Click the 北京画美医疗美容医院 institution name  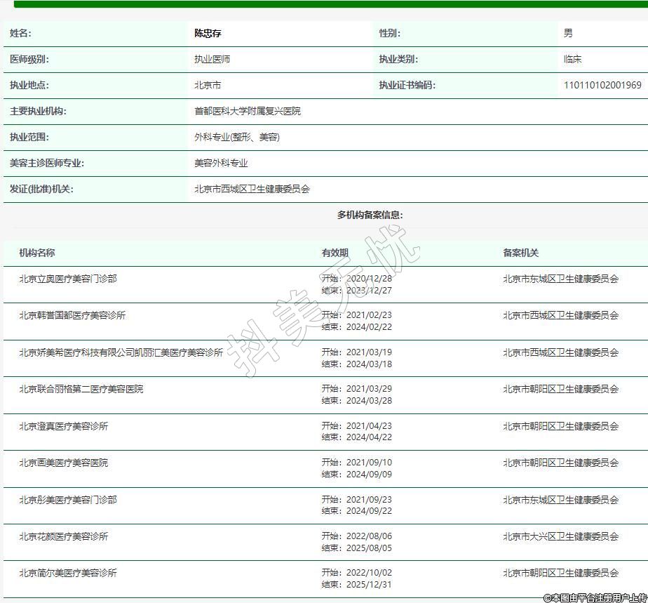point(63,463)
